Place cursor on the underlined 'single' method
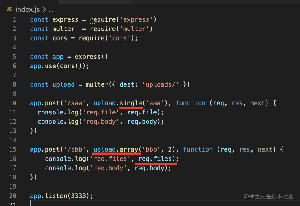Screen dimensions: 300x206 (x=131, y=103)
